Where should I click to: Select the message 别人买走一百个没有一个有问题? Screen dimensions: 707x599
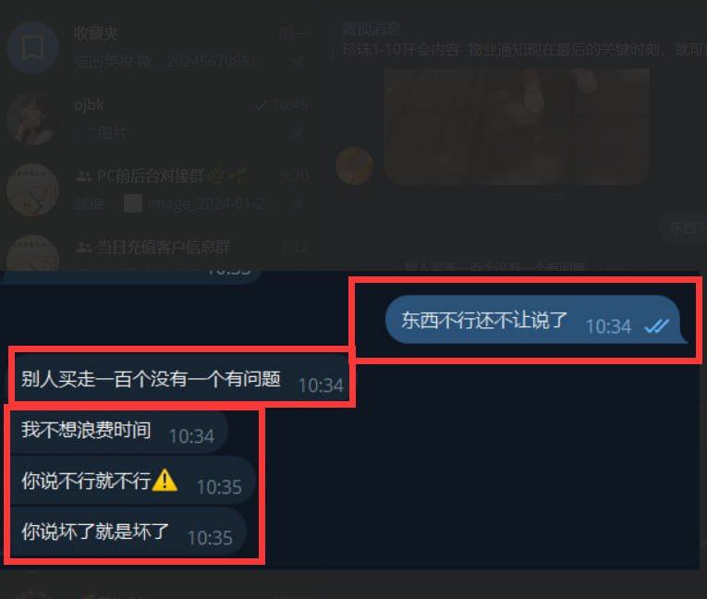[x=179, y=378]
